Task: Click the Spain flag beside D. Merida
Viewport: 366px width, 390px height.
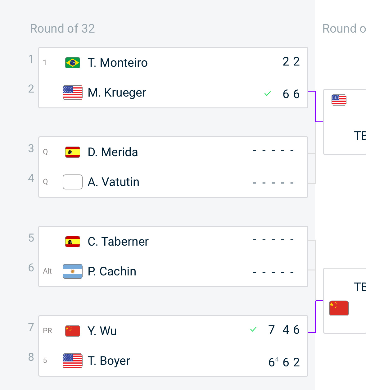Action: 73,152
